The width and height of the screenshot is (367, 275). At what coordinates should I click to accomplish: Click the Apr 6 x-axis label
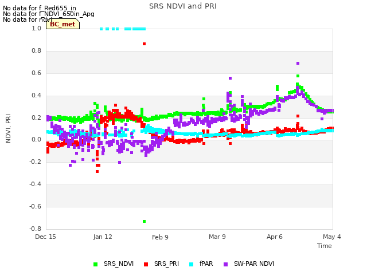pyautogui.click(x=275, y=237)
